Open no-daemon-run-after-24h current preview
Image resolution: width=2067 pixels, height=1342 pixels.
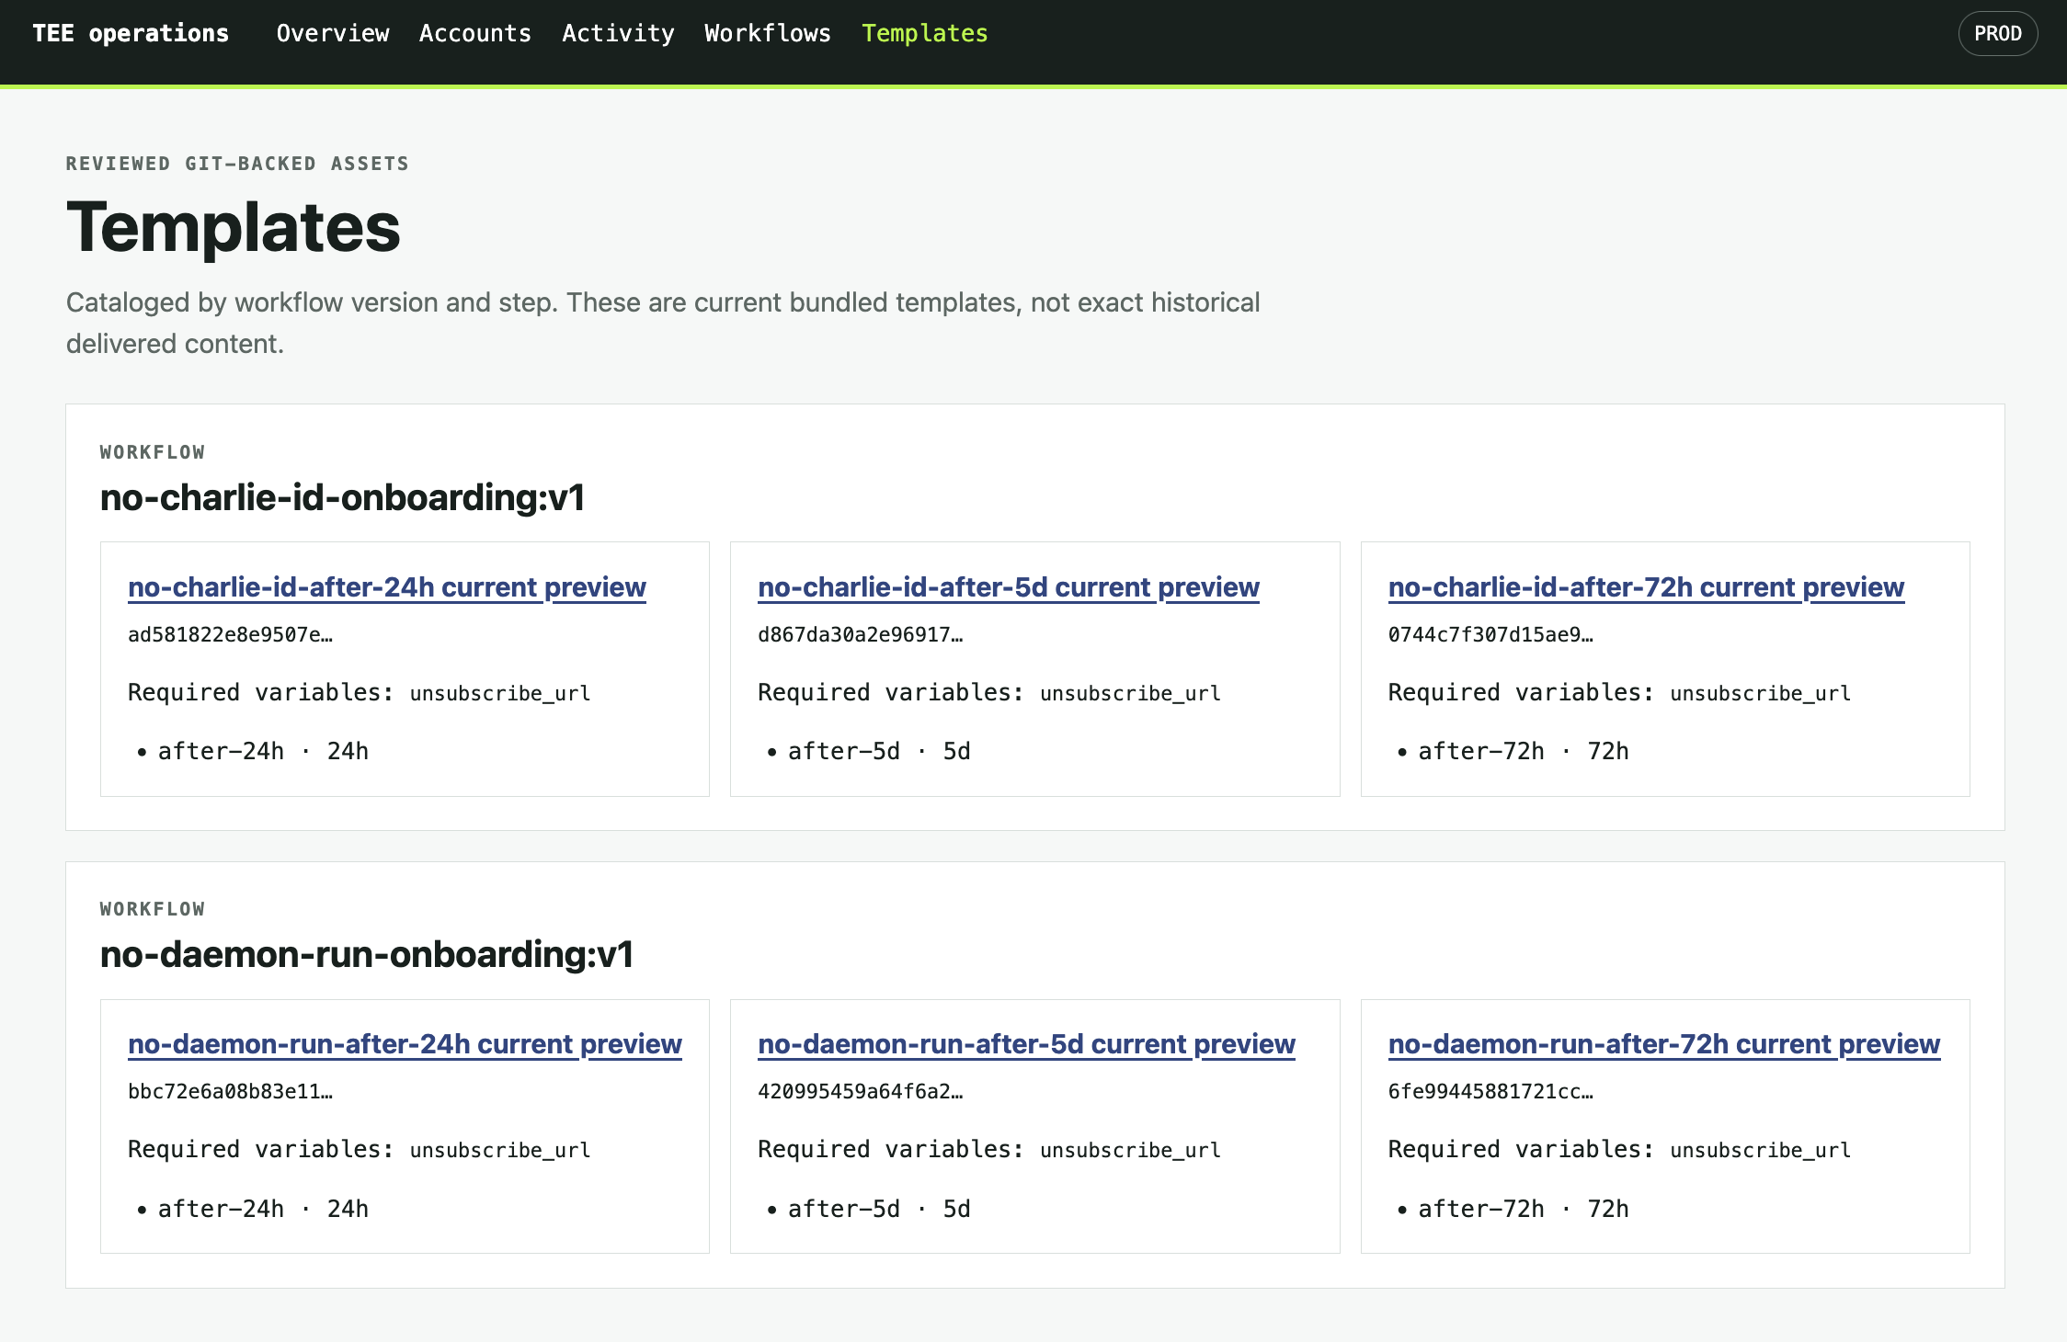pos(405,1043)
